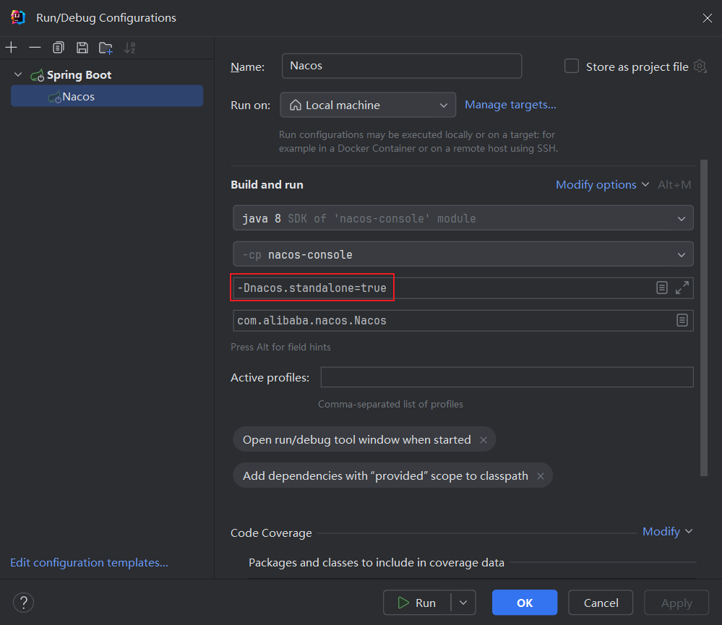Open the Store as project file settings gear
The width and height of the screenshot is (722, 625).
[700, 66]
